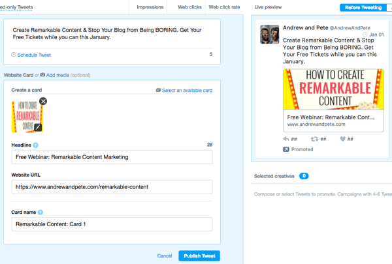Open Headline help tooltip icon
The width and height of the screenshot is (392, 264).
(35, 145)
